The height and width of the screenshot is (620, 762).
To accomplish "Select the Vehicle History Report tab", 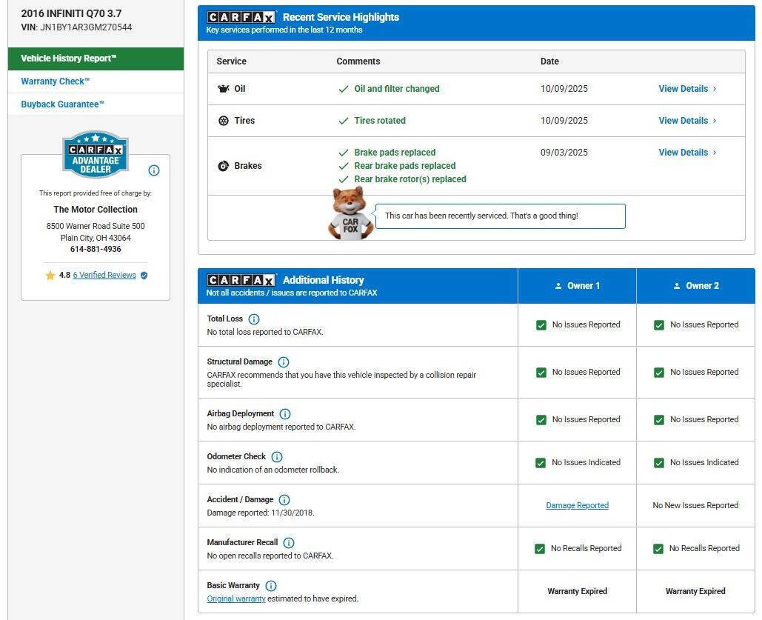I will pyautogui.click(x=96, y=59).
